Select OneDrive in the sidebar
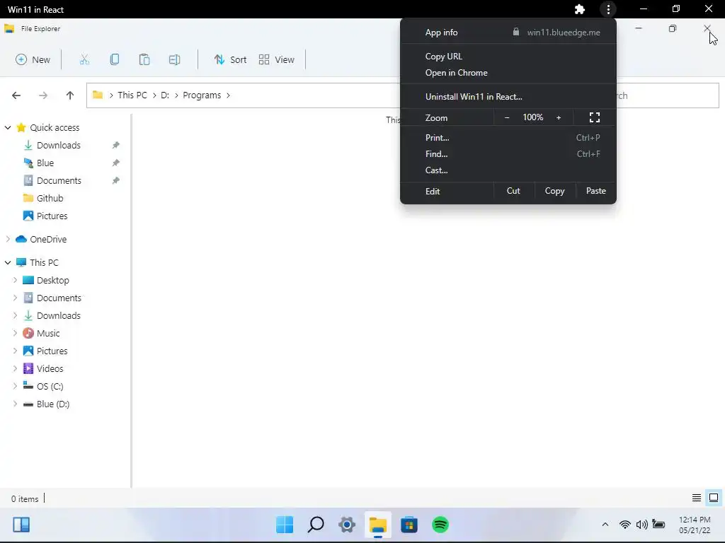Viewport: 725px width, 543px height. click(x=48, y=239)
